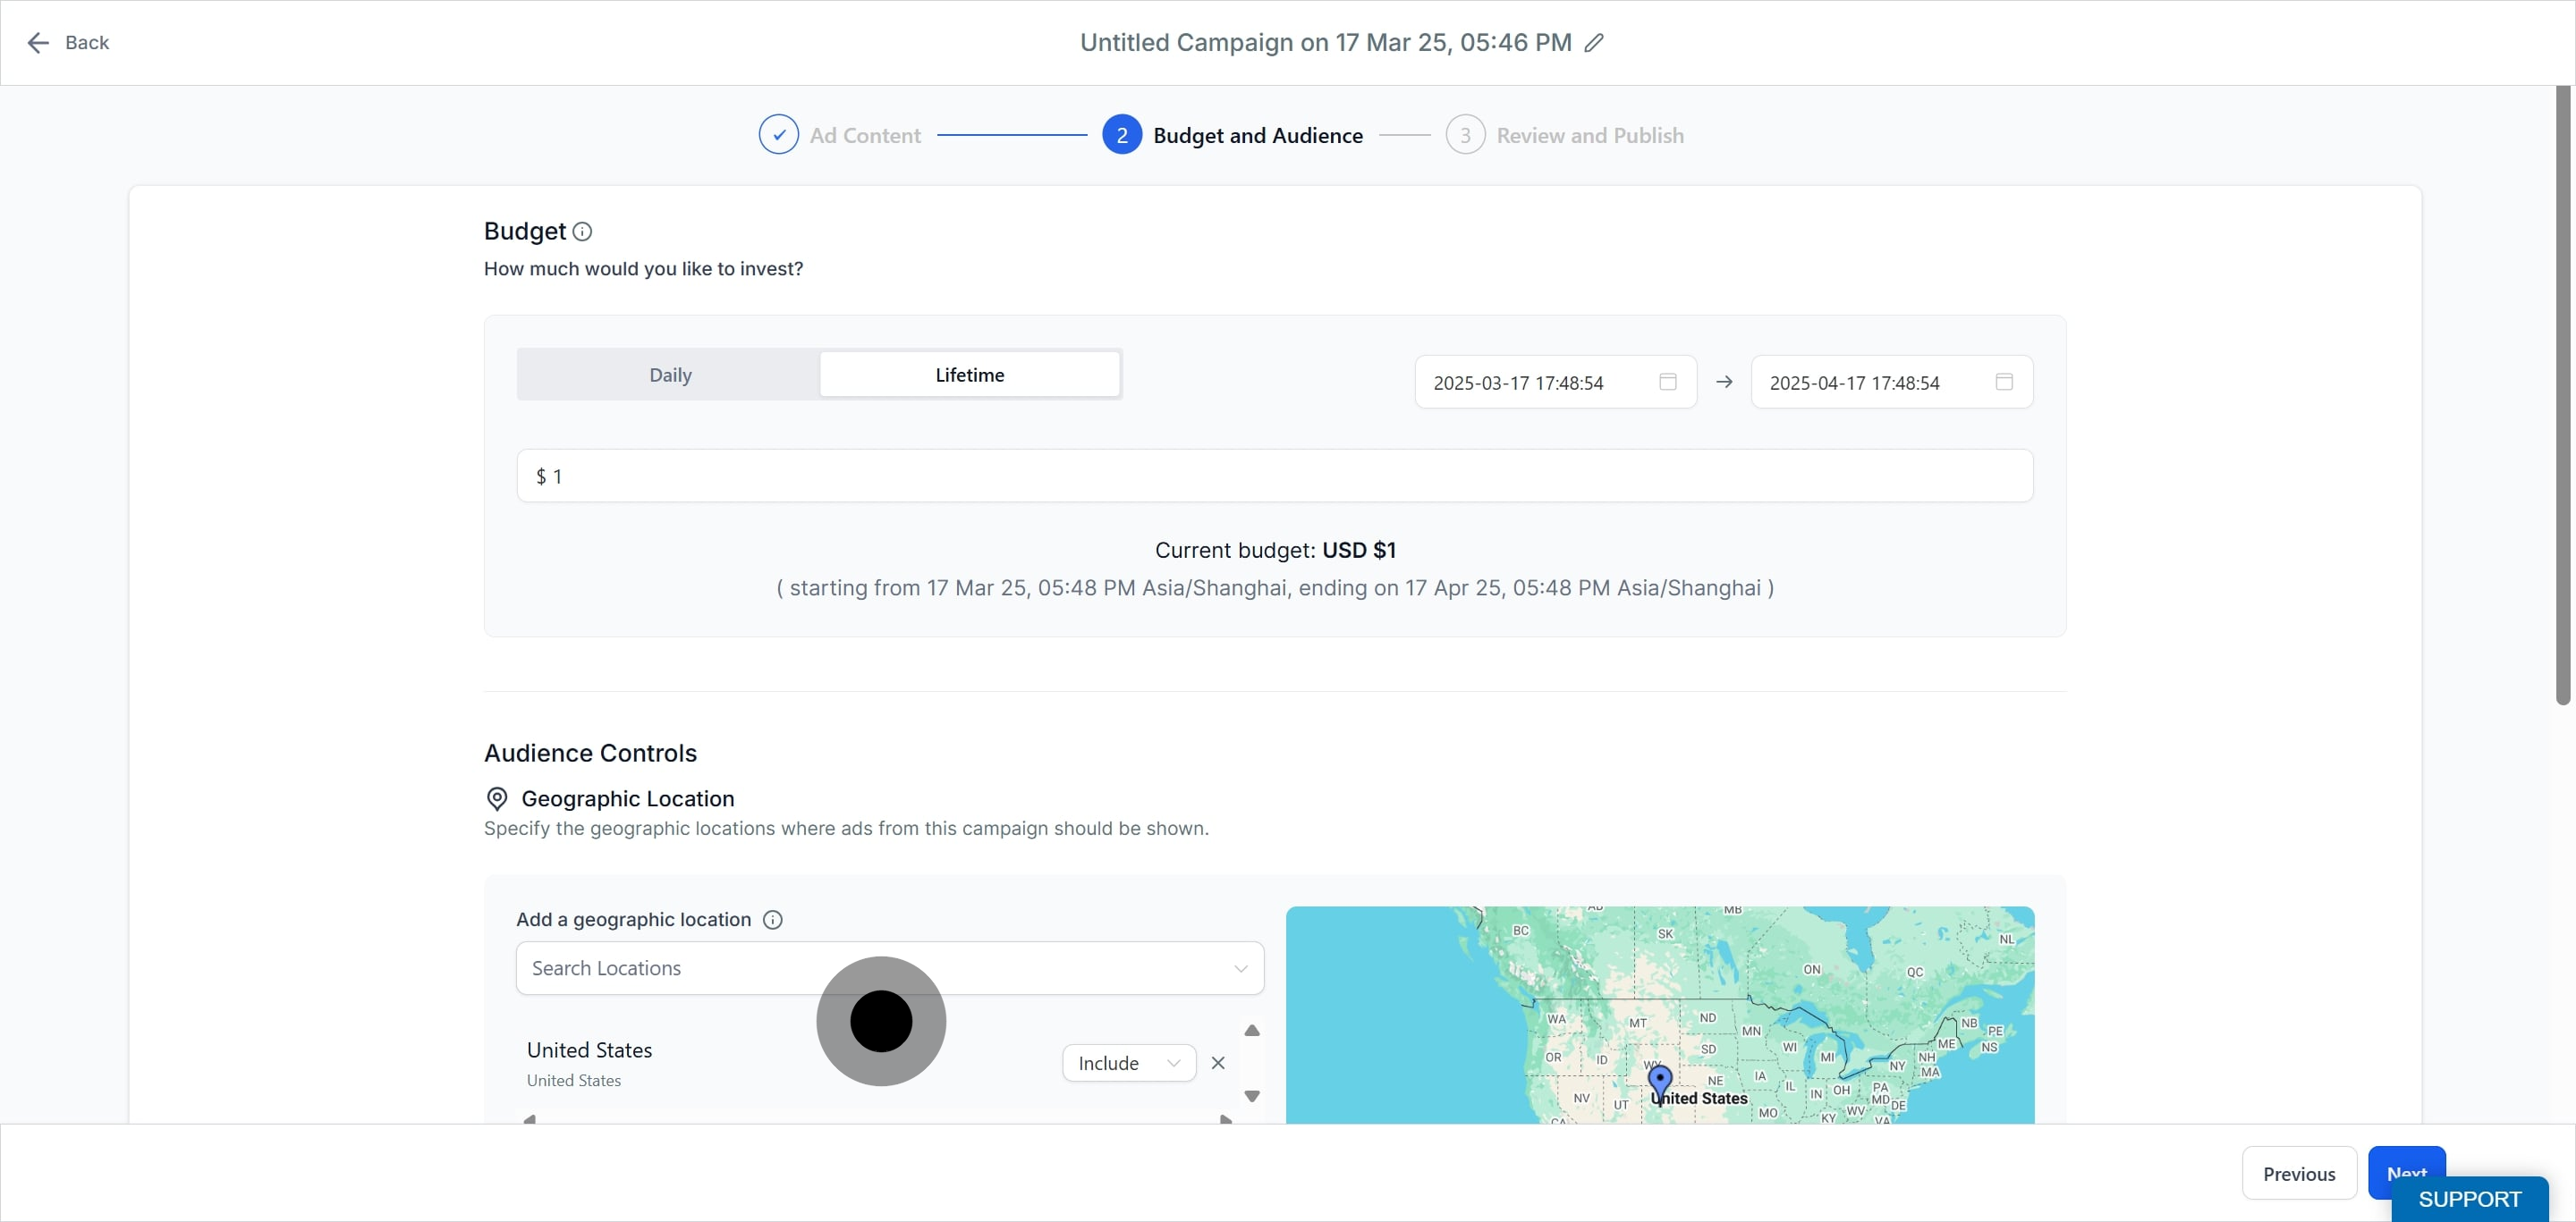The image size is (2576, 1222).
Task: Remove United States location with X
Action: (x=1218, y=1063)
